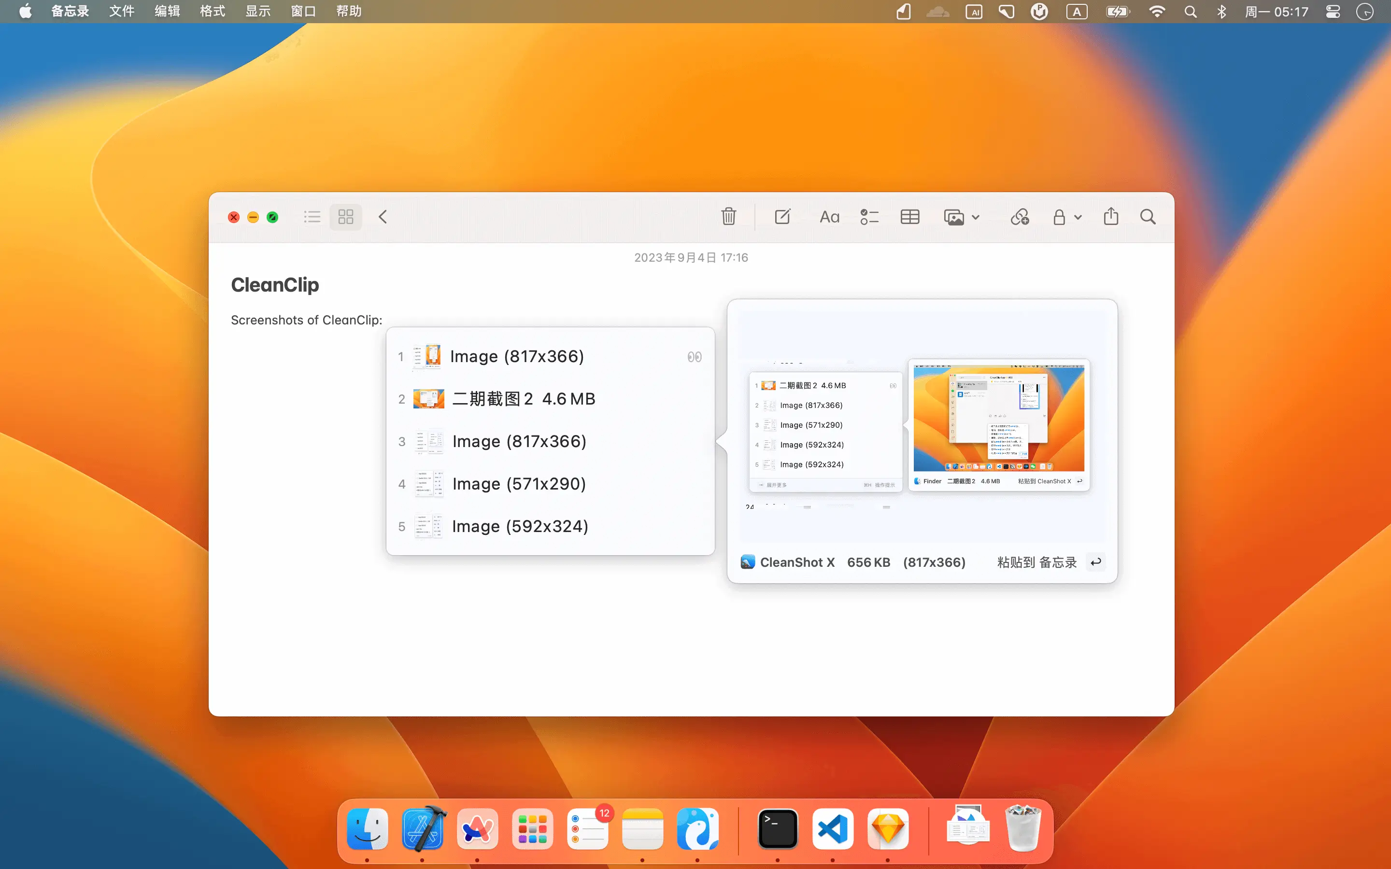1391x869 pixels.
Task: Open the Aa text format options
Action: pyautogui.click(x=829, y=217)
